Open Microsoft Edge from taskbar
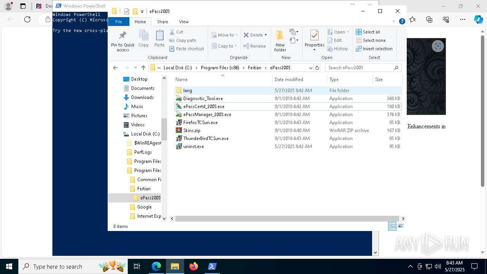The width and height of the screenshot is (487, 274). pyautogui.click(x=156, y=266)
